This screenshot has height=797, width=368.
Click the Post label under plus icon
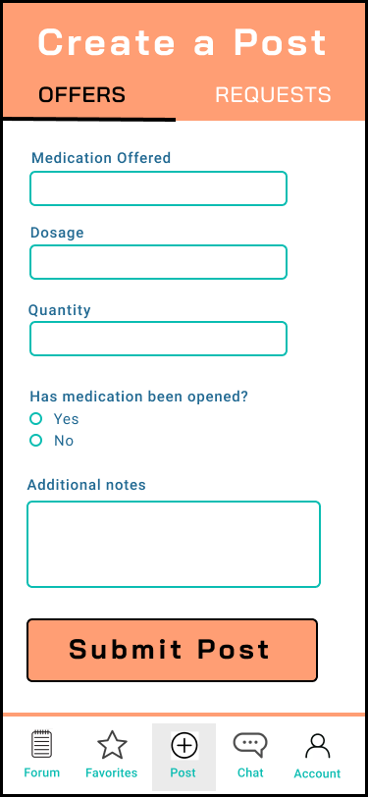(183, 773)
